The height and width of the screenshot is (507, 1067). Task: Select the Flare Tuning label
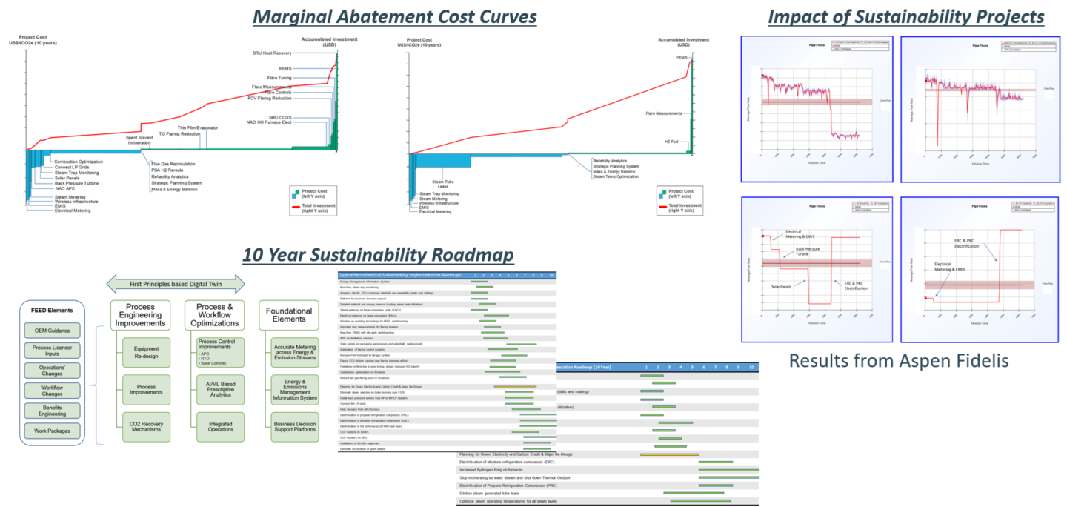[x=279, y=78]
